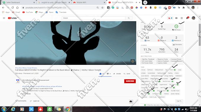Screen dimensions: 201x112
Task: Open the YouTube apps grid icon
Action: [x=182, y=18]
